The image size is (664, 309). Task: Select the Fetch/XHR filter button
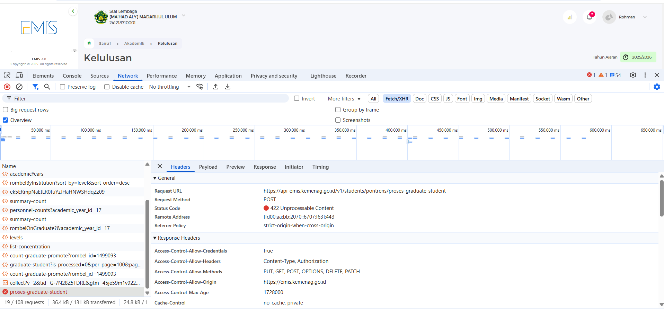pos(397,99)
